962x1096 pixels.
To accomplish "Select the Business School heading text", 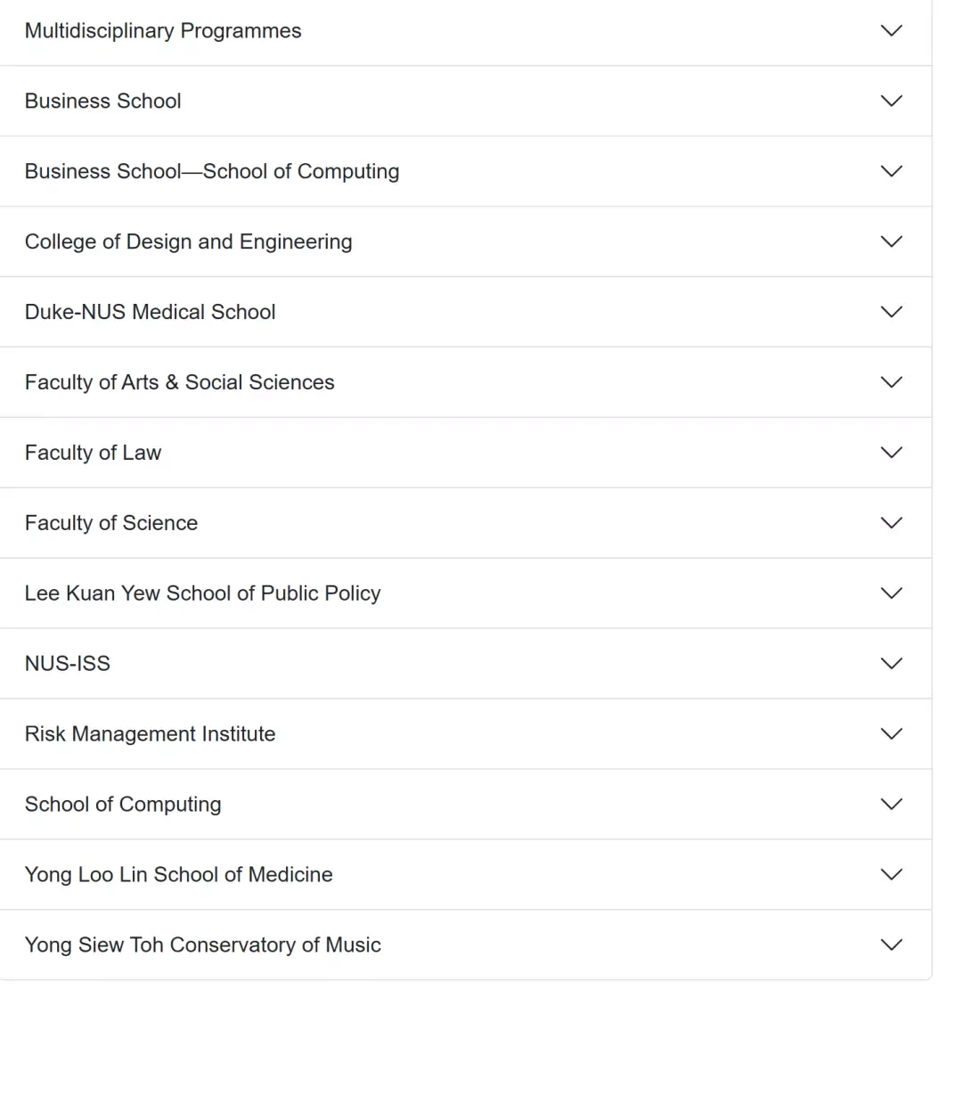I will pyautogui.click(x=103, y=101).
